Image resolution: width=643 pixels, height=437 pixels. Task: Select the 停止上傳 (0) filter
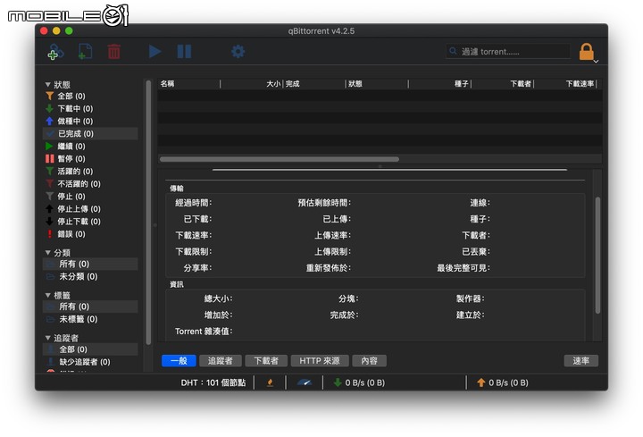[x=90, y=209]
